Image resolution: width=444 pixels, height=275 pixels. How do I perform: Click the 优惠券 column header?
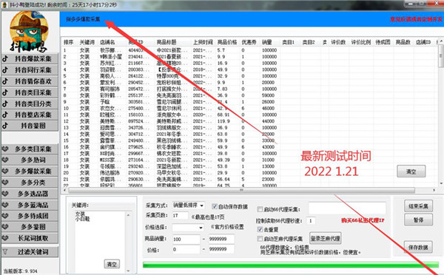[x=249, y=42]
